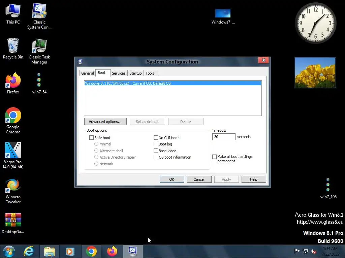Enable the No GUI boot checkbox
The width and height of the screenshot is (345, 258).
click(x=156, y=137)
